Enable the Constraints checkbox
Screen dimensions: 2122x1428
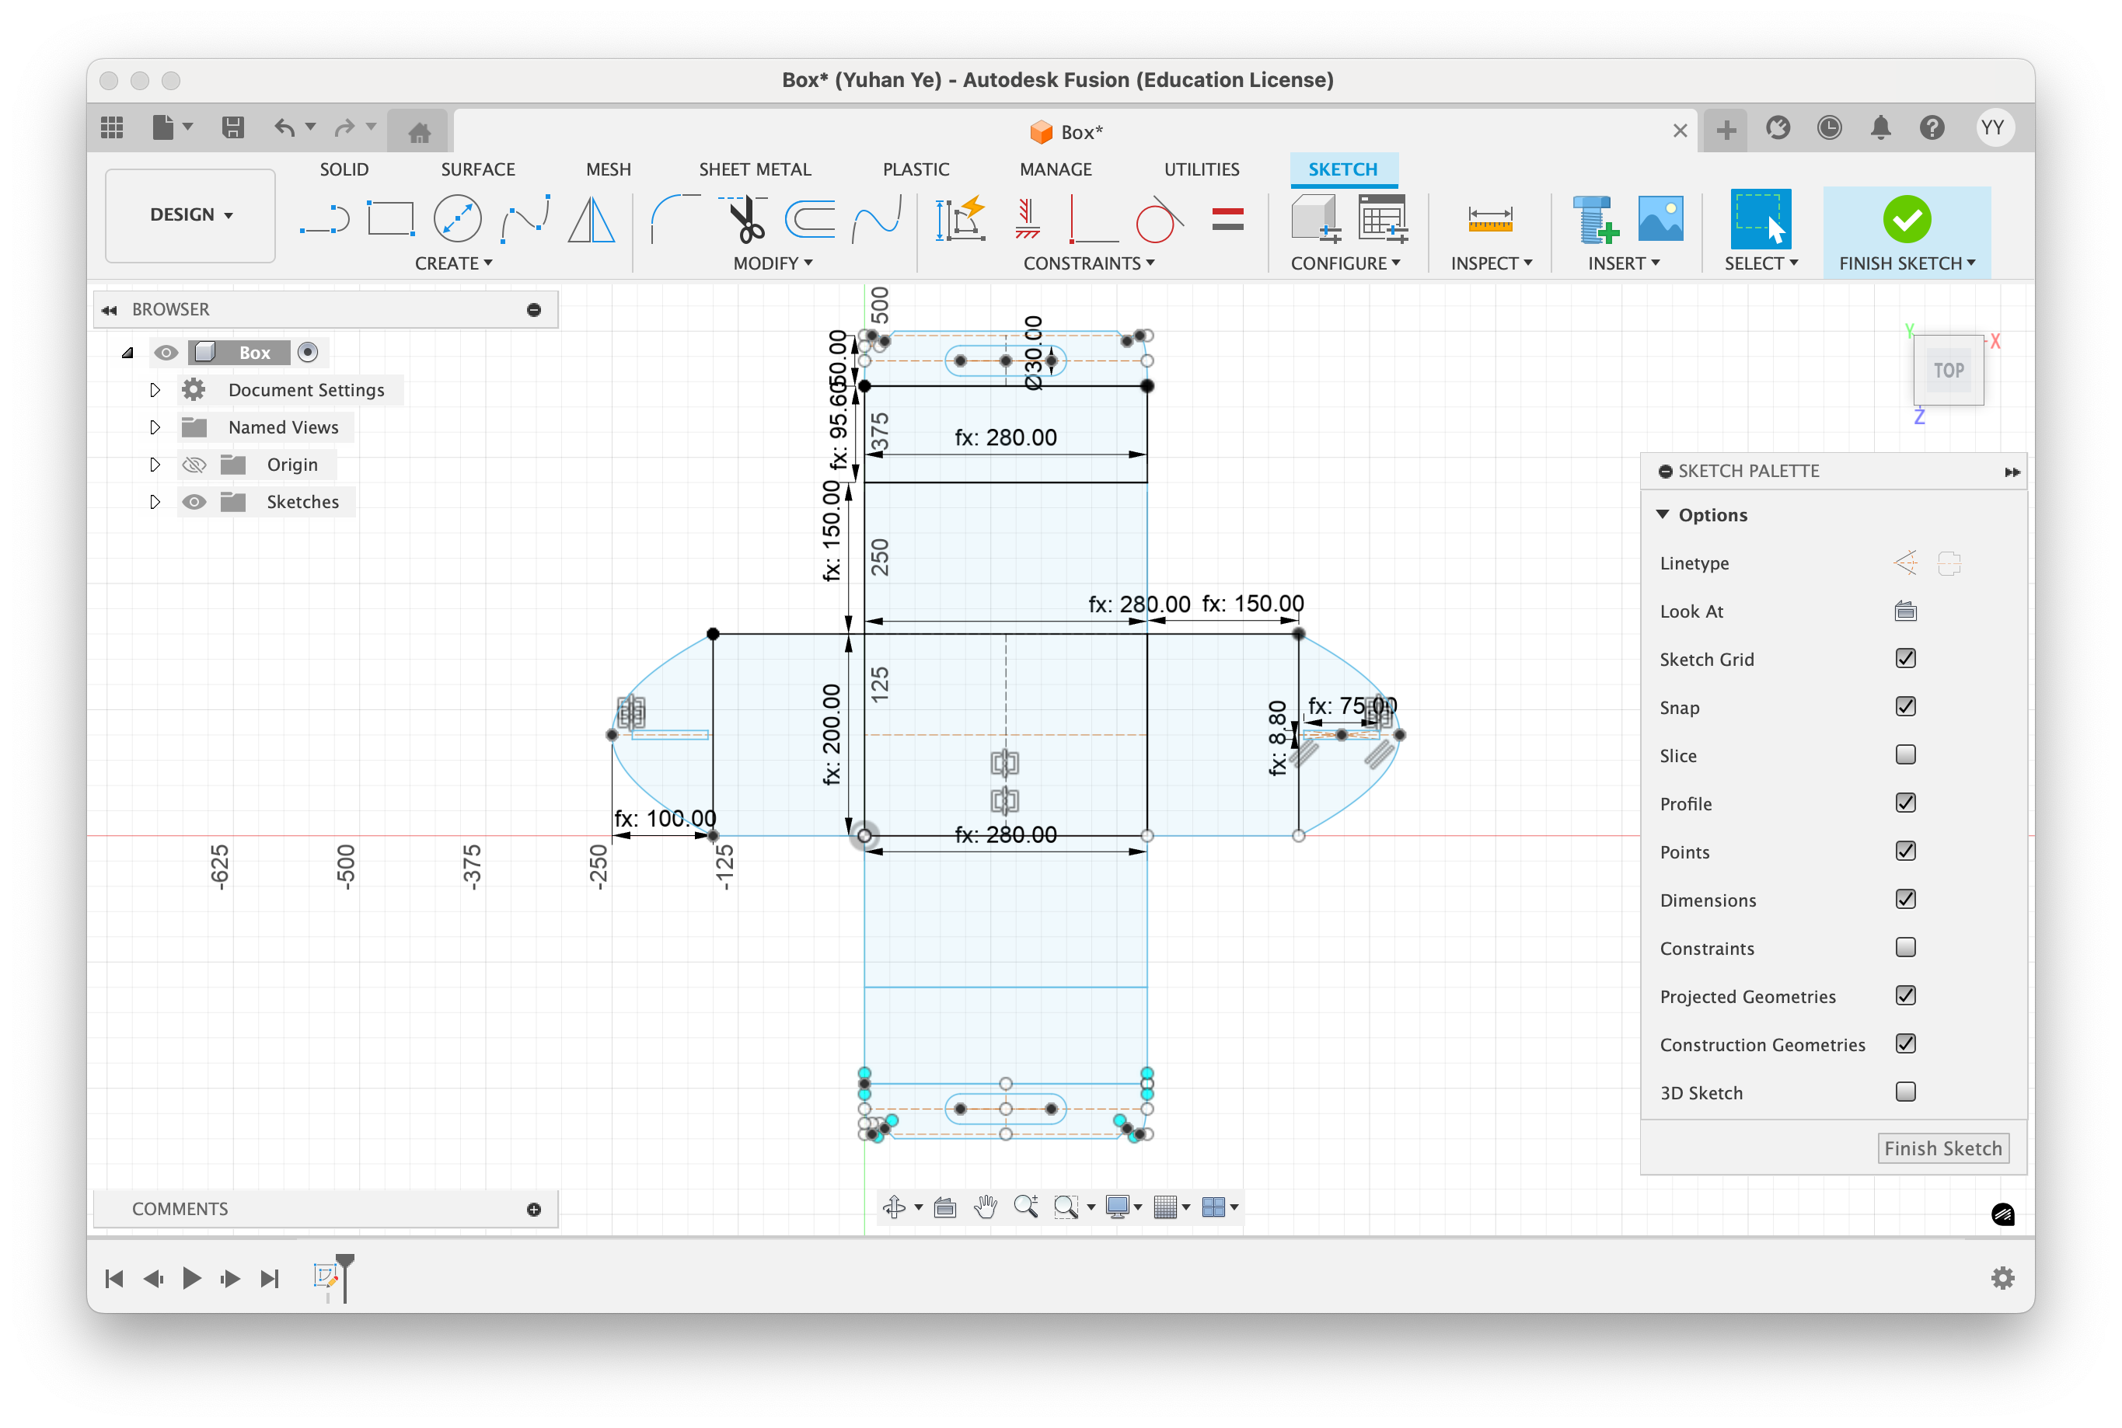coord(1904,947)
